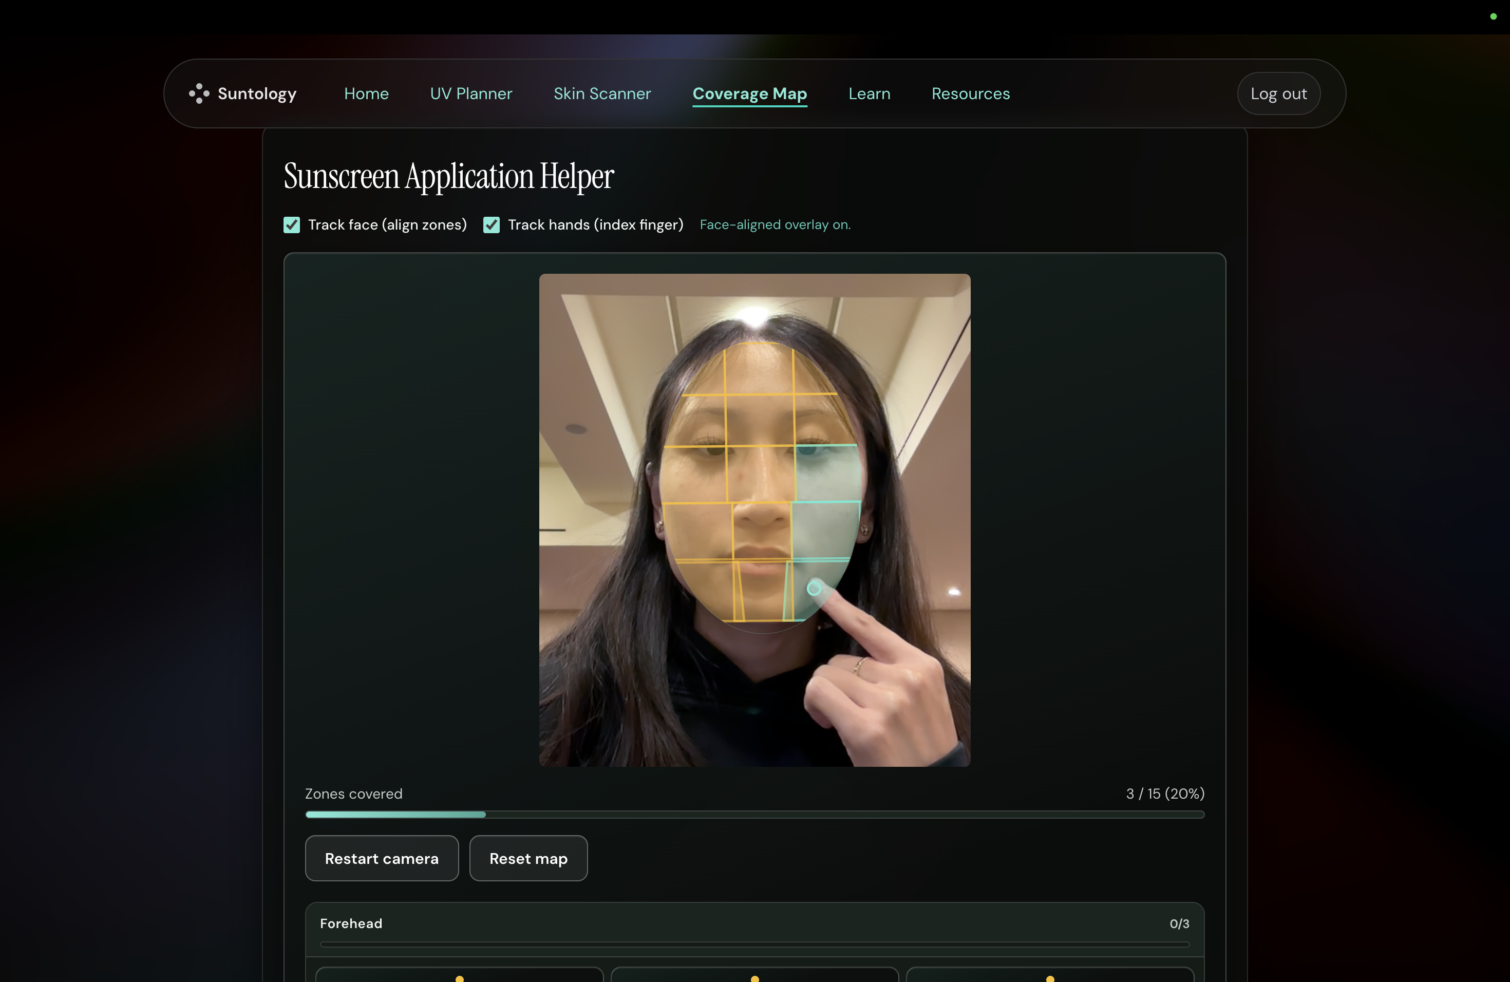Click the Zones covered progress bar
The image size is (1510, 982).
click(754, 815)
